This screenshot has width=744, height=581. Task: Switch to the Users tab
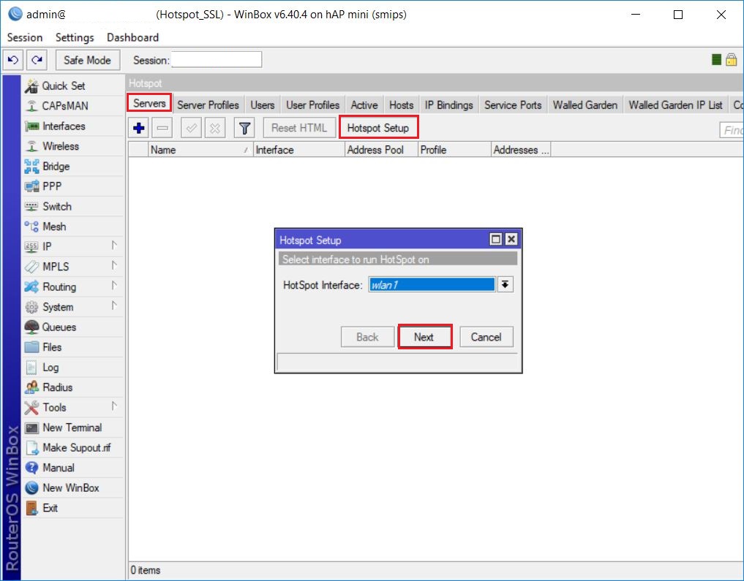tap(263, 105)
